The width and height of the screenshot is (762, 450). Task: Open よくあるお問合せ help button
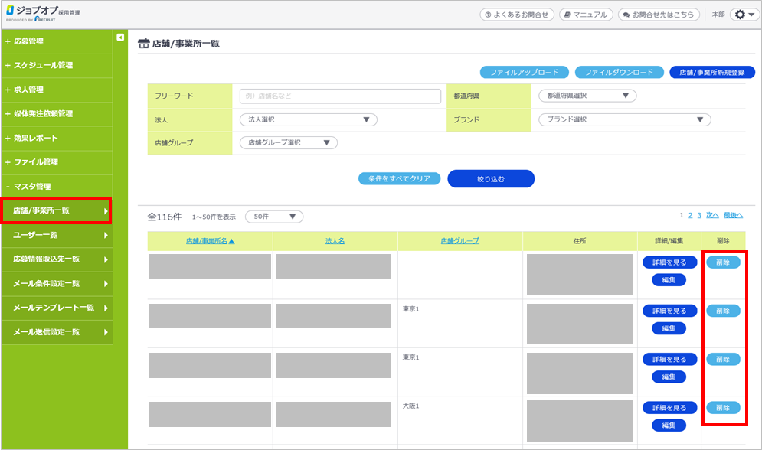tap(516, 15)
